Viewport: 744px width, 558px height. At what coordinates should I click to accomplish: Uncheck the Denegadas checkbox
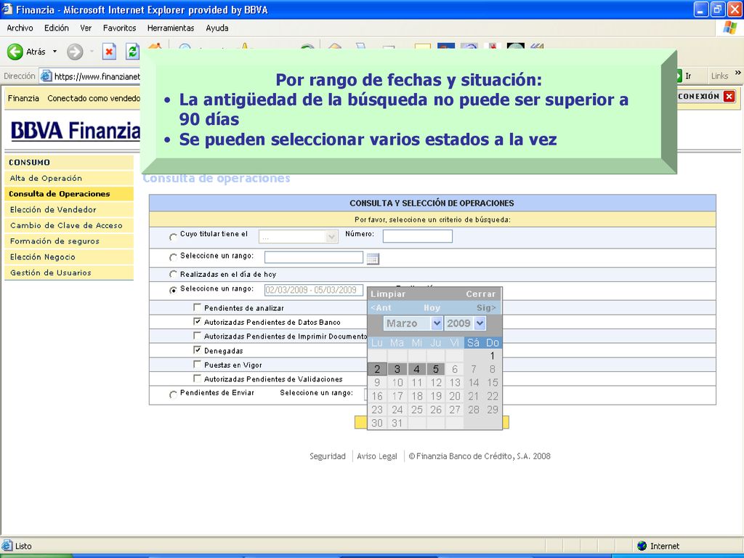pos(198,349)
